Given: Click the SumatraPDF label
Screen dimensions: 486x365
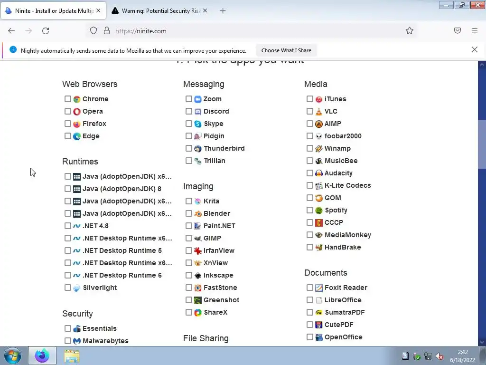Looking at the screenshot, I should [345, 313].
